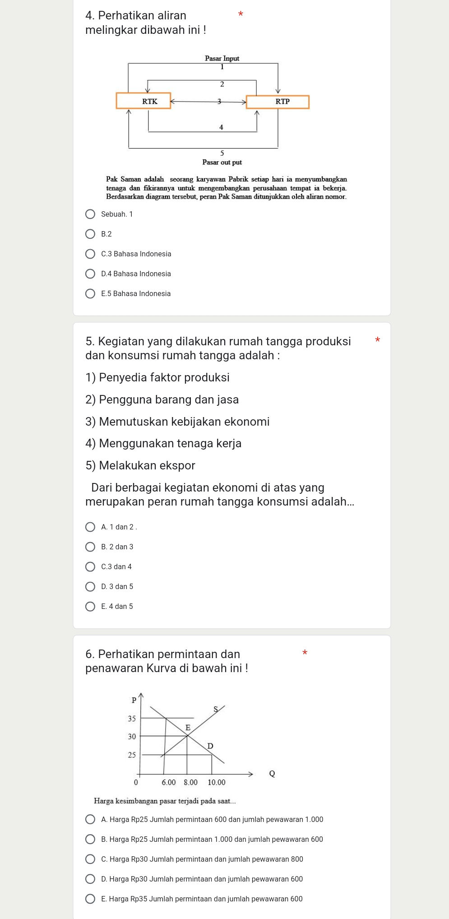Select answer "A. 1 dan 2" for question 5
The width and height of the screenshot is (449, 919).
pos(91,527)
